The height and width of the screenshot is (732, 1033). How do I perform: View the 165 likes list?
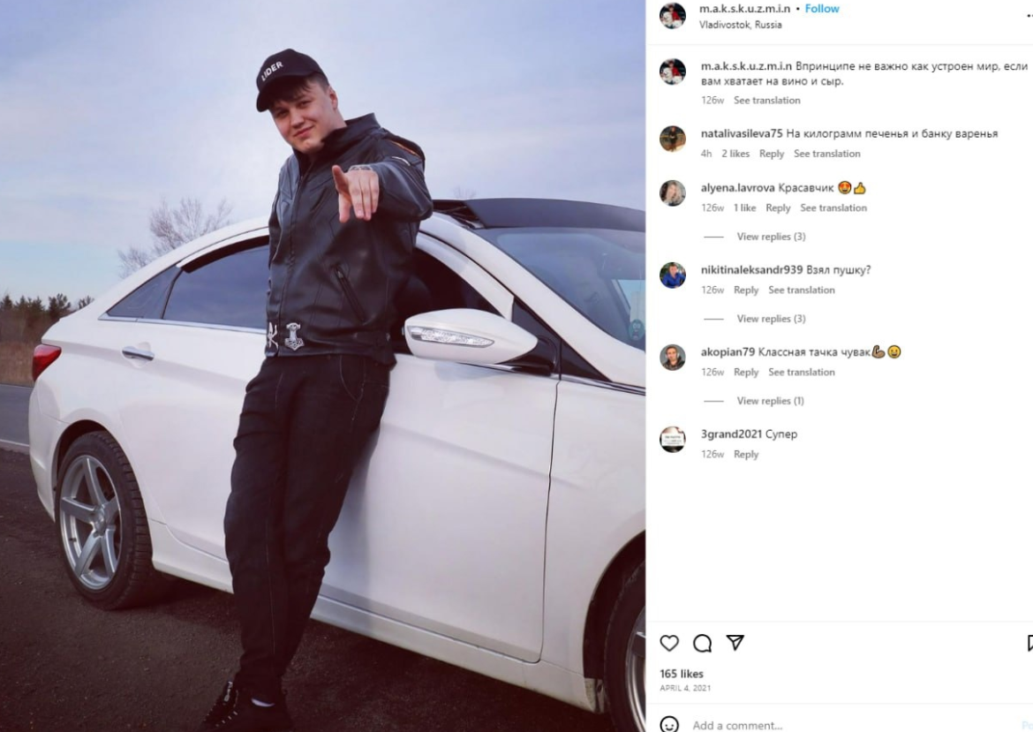tap(682, 674)
